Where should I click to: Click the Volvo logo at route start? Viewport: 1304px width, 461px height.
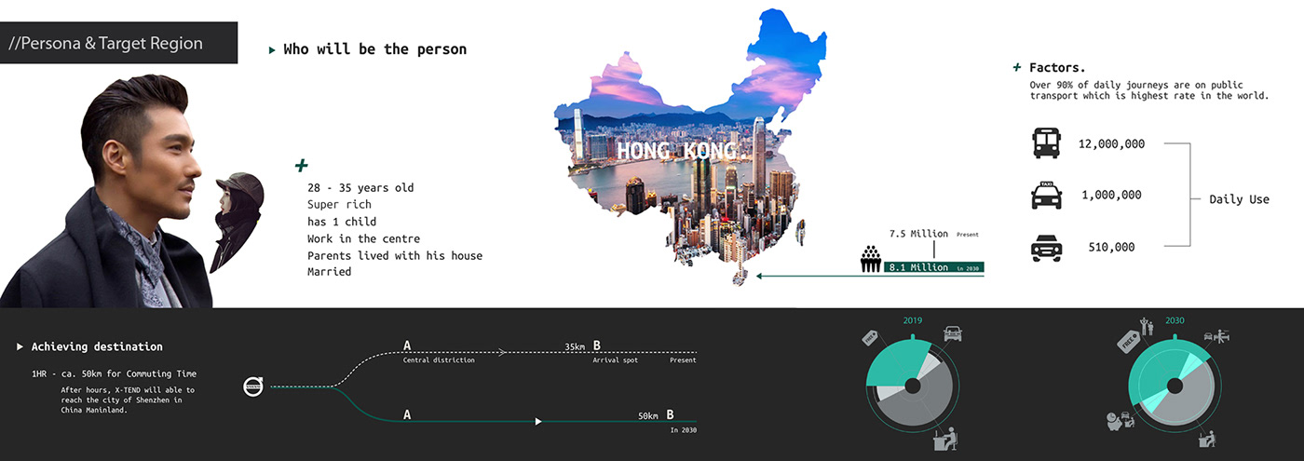tap(253, 386)
